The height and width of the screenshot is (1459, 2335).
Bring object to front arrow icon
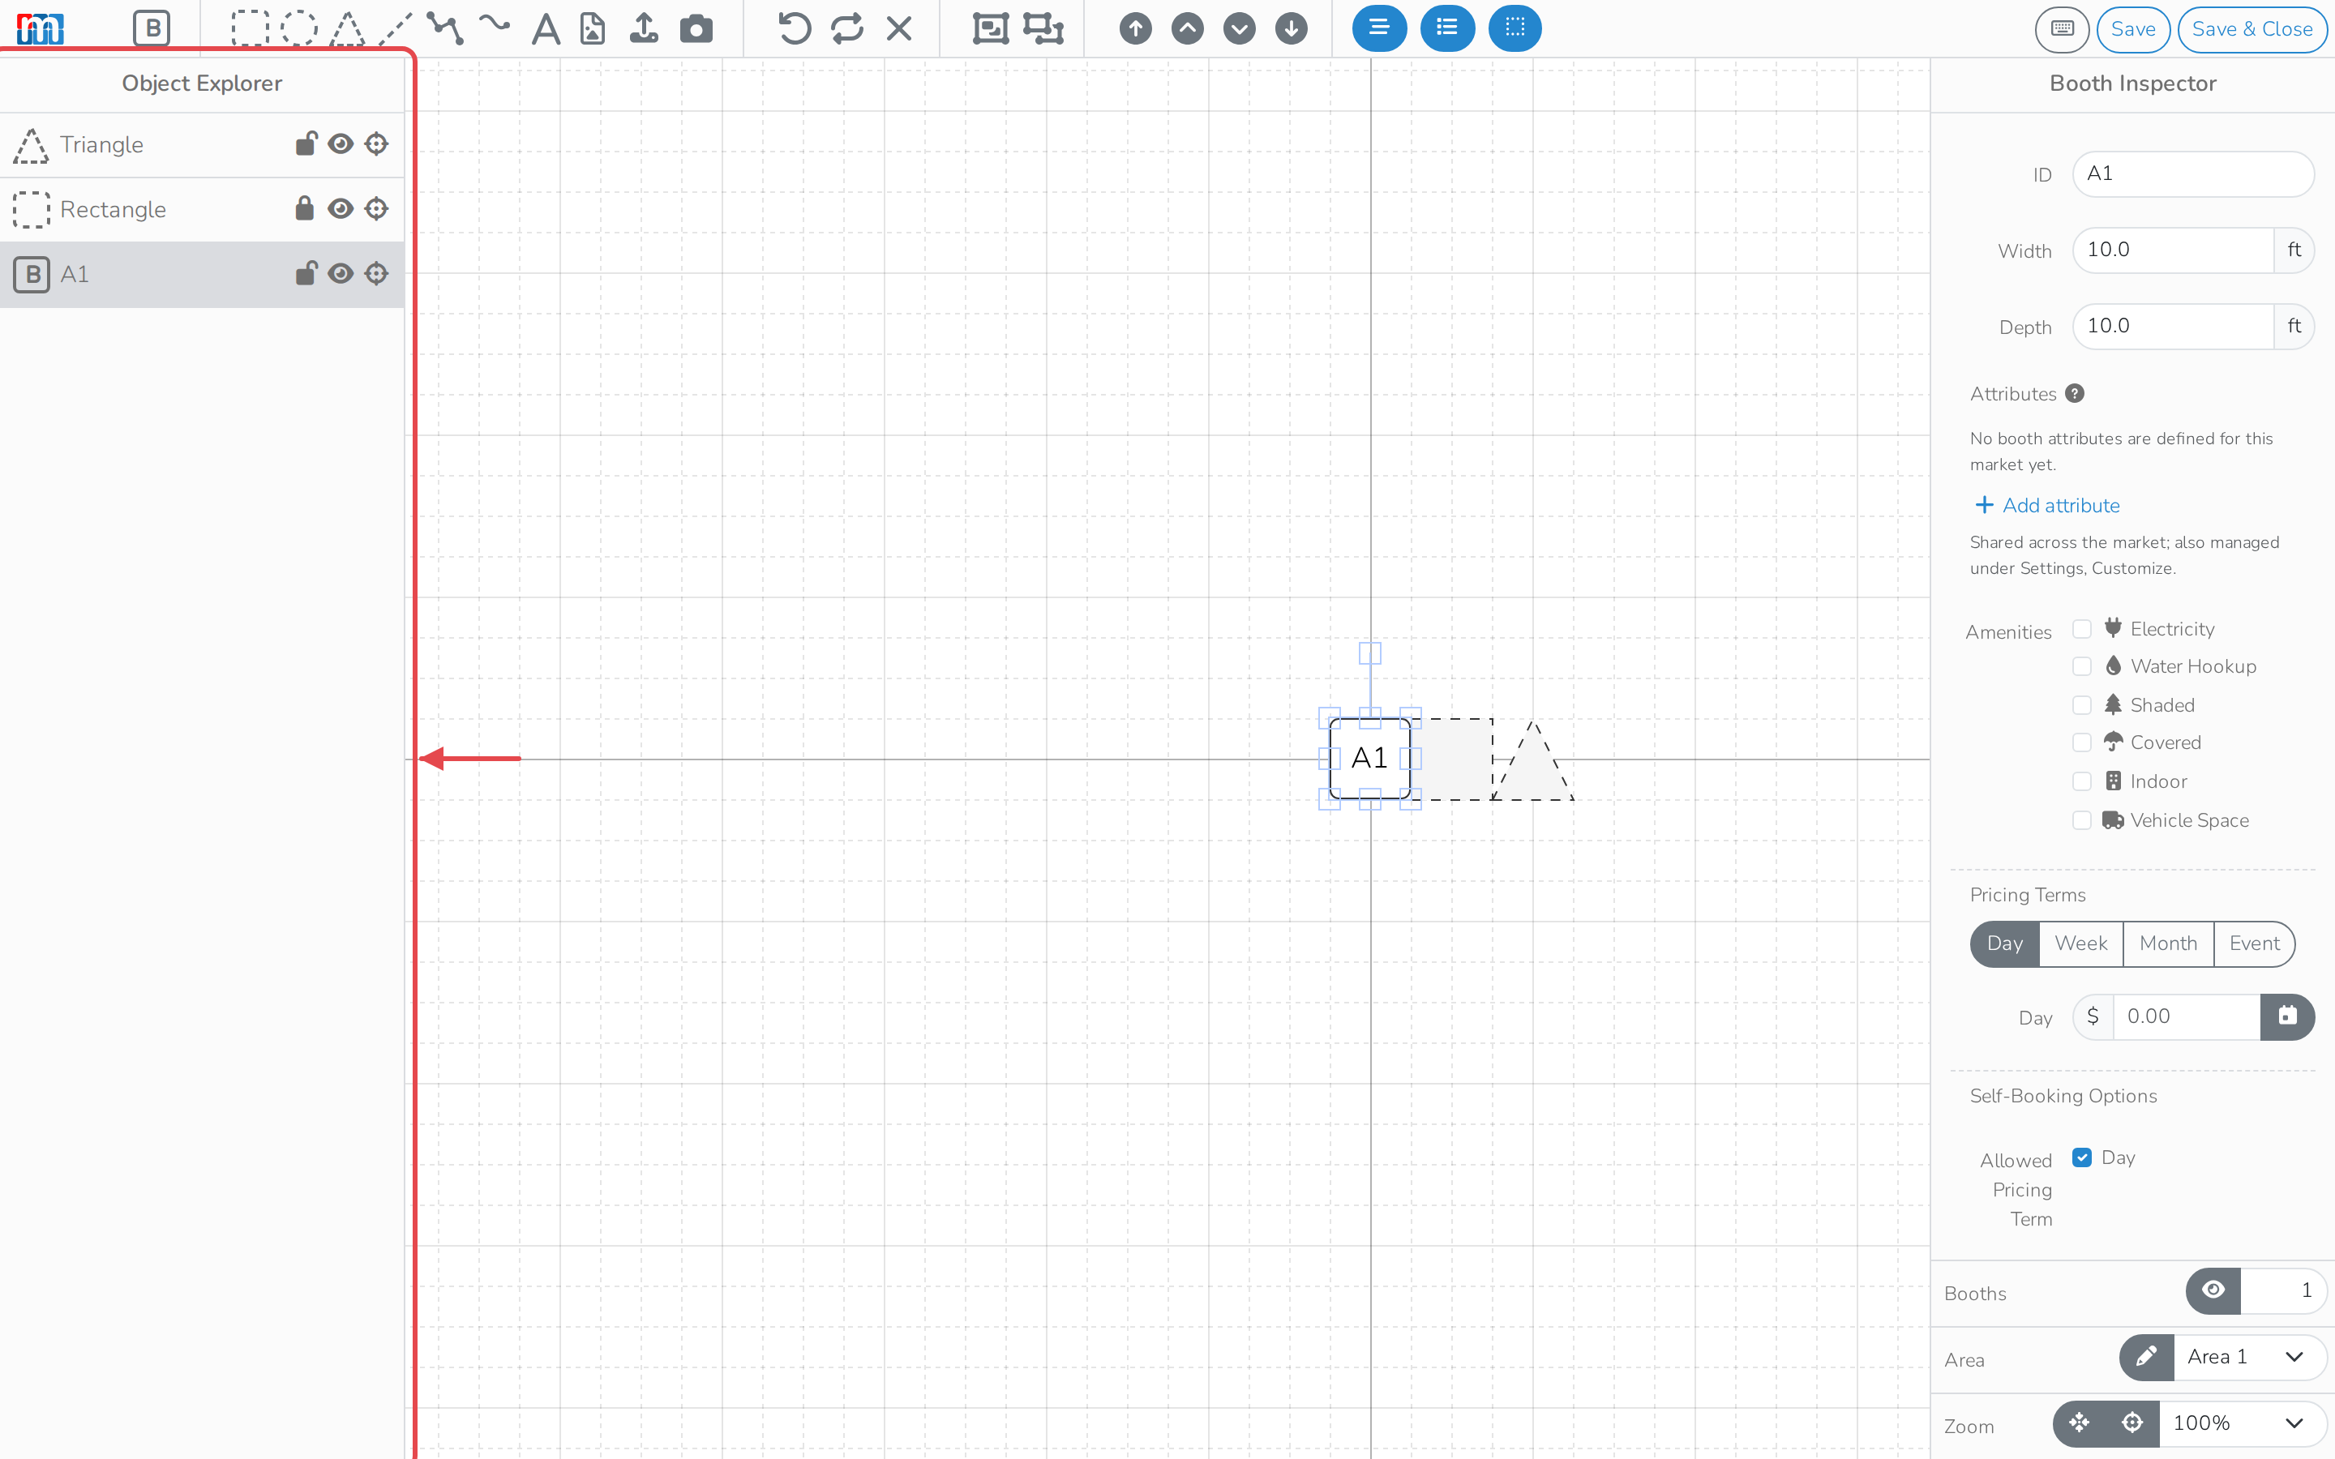pyautogui.click(x=1136, y=29)
